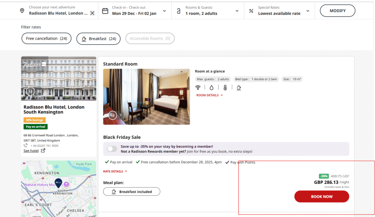Click the coffee maker amenity icon

click(x=239, y=87)
